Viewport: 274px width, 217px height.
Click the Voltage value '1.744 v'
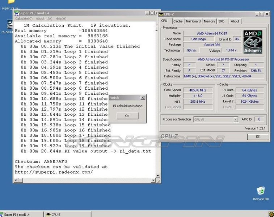(231, 51)
